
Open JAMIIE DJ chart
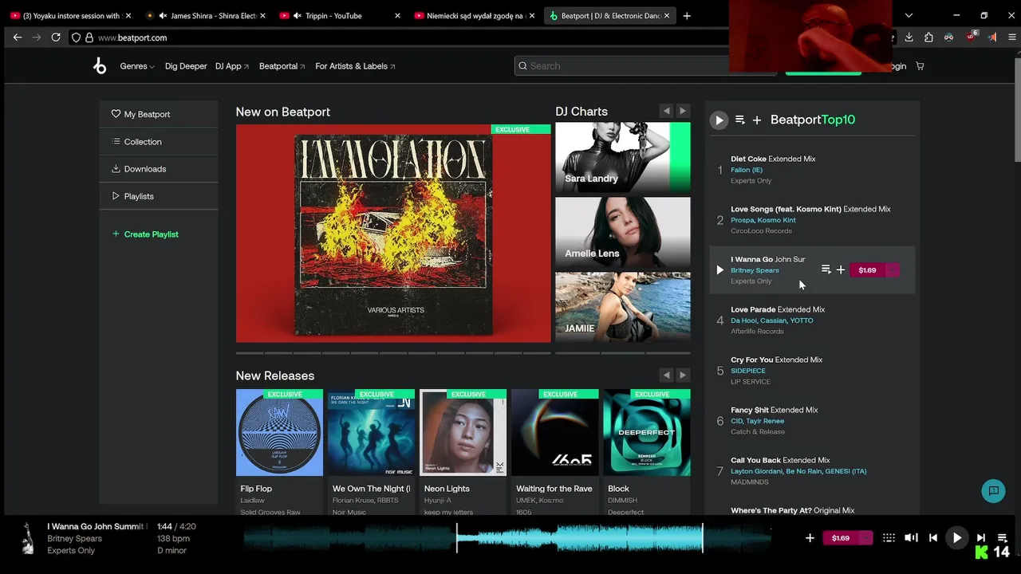coord(622,307)
